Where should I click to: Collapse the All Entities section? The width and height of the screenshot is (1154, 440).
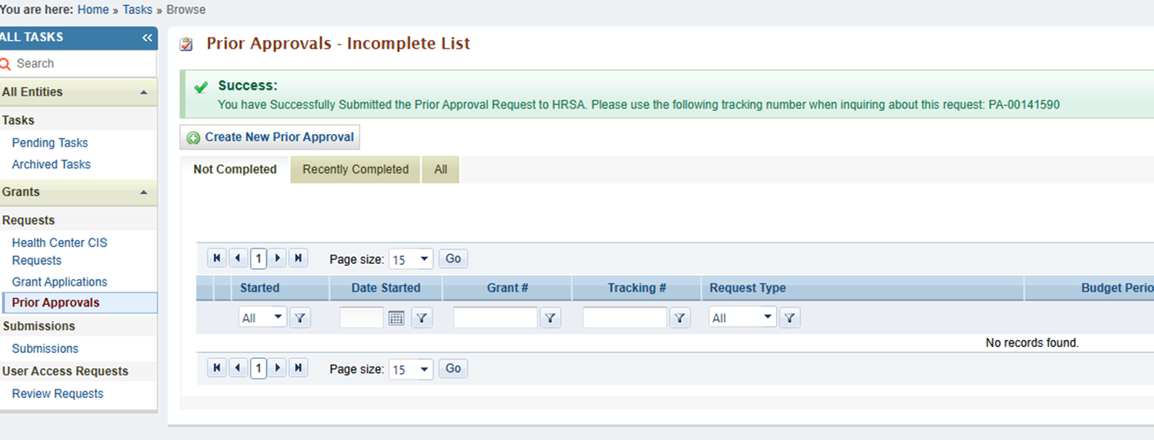click(144, 92)
